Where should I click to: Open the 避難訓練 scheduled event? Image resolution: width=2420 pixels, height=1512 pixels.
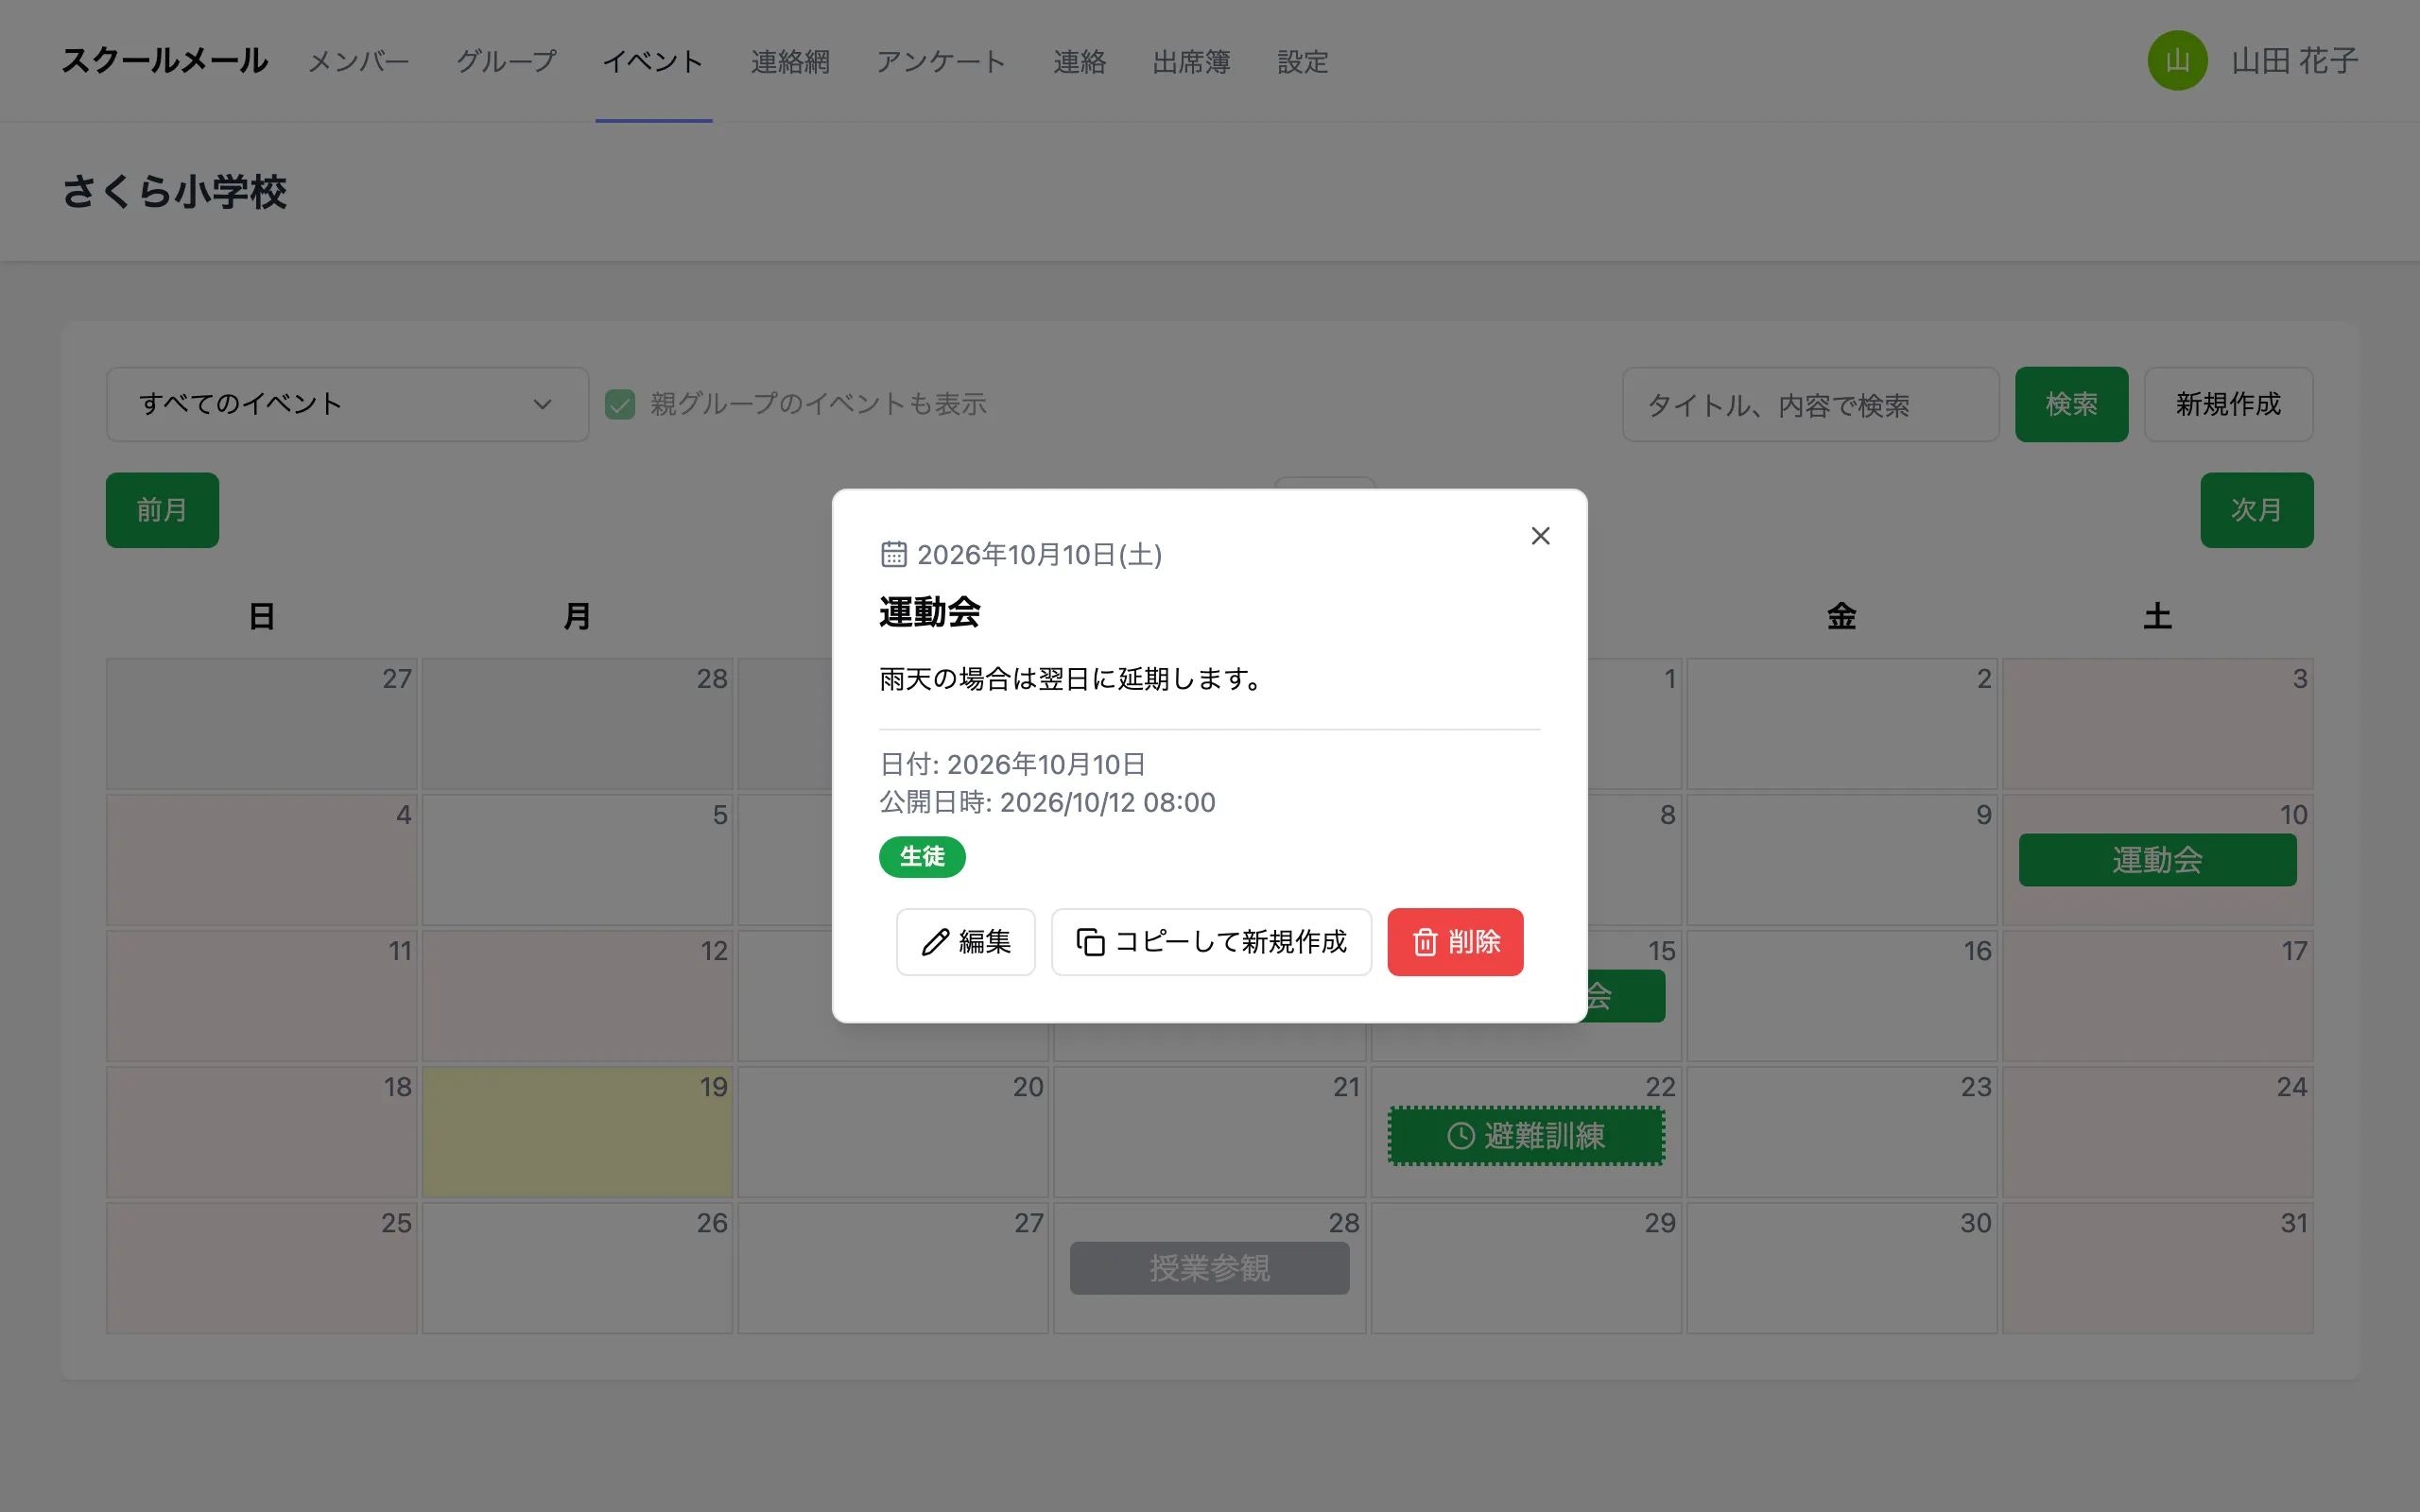coord(1526,1136)
